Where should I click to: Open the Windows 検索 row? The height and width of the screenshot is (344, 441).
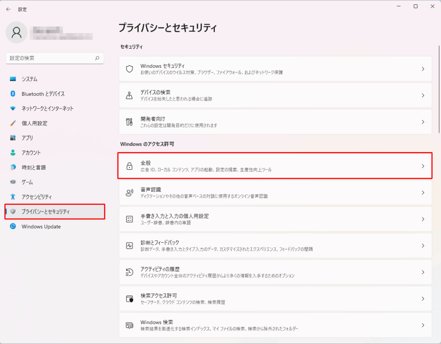coord(275,325)
